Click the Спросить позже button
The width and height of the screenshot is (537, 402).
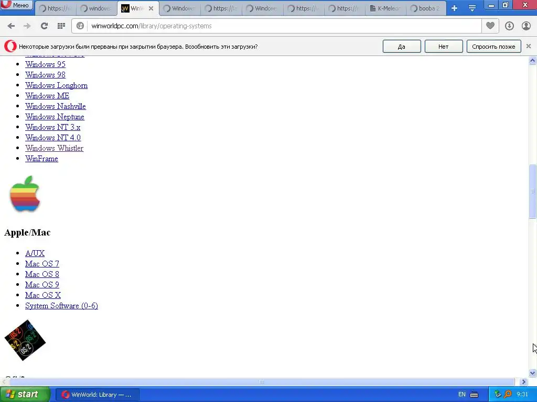point(493,47)
